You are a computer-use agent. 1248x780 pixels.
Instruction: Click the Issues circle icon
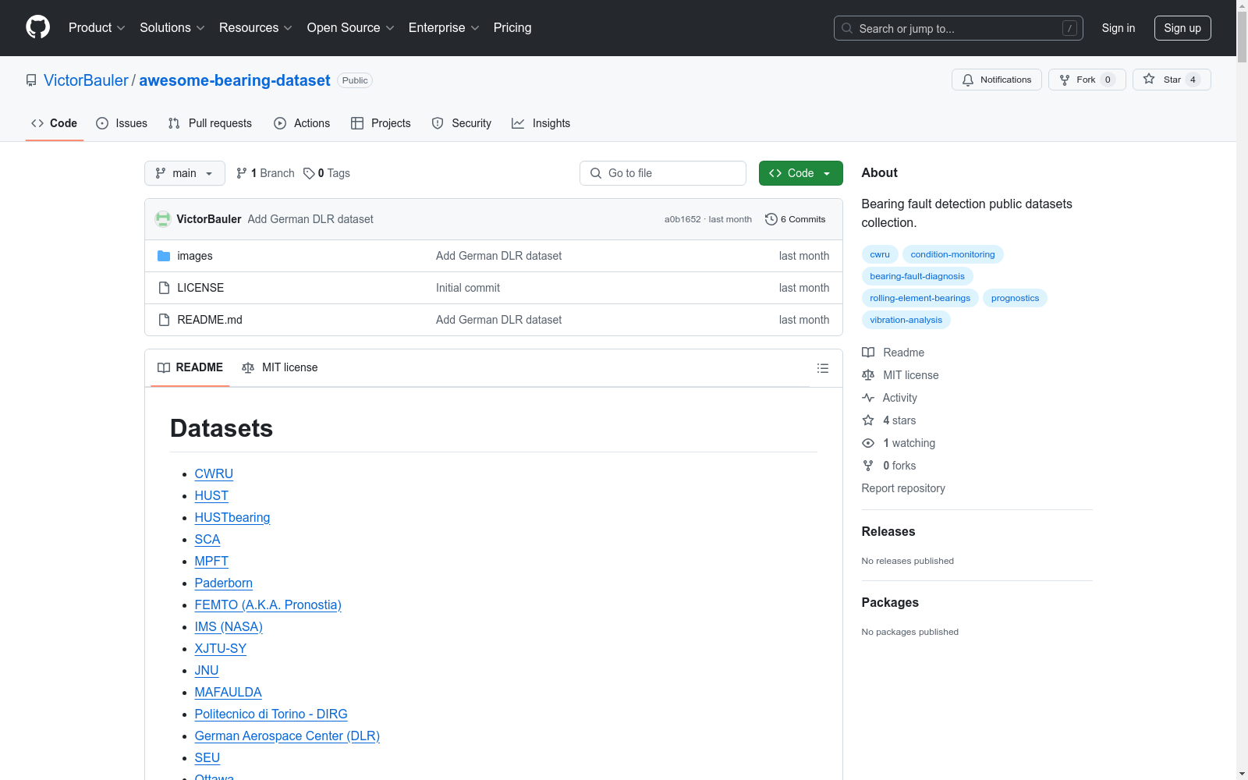click(x=102, y=123)
